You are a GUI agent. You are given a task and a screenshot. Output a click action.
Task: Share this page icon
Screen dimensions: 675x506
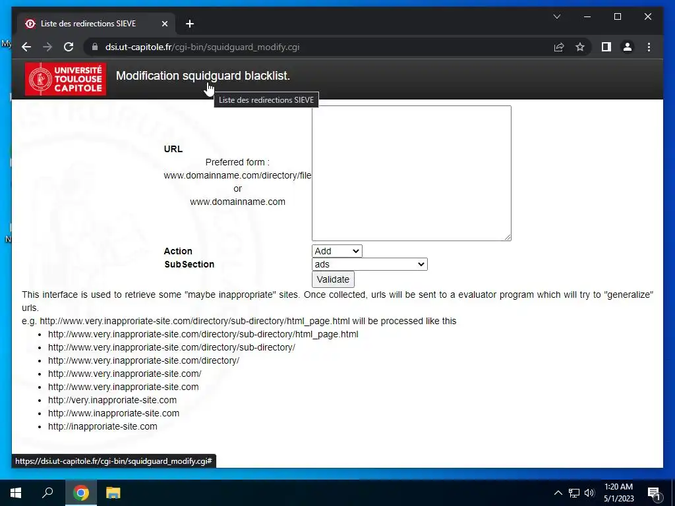559,47
